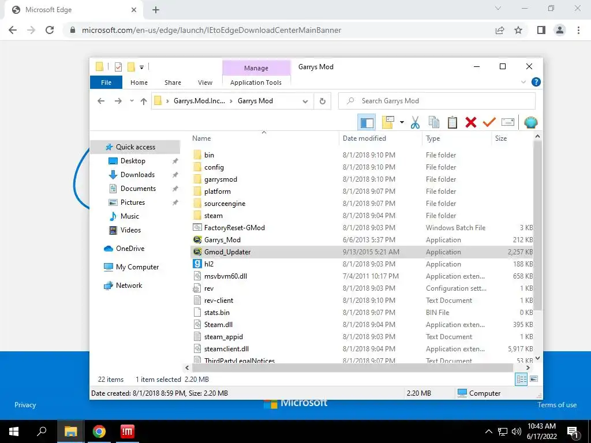This screenshot has height=443, width=591.
Task: Click scroll down arrow of file list
Action: click(538, 358)
